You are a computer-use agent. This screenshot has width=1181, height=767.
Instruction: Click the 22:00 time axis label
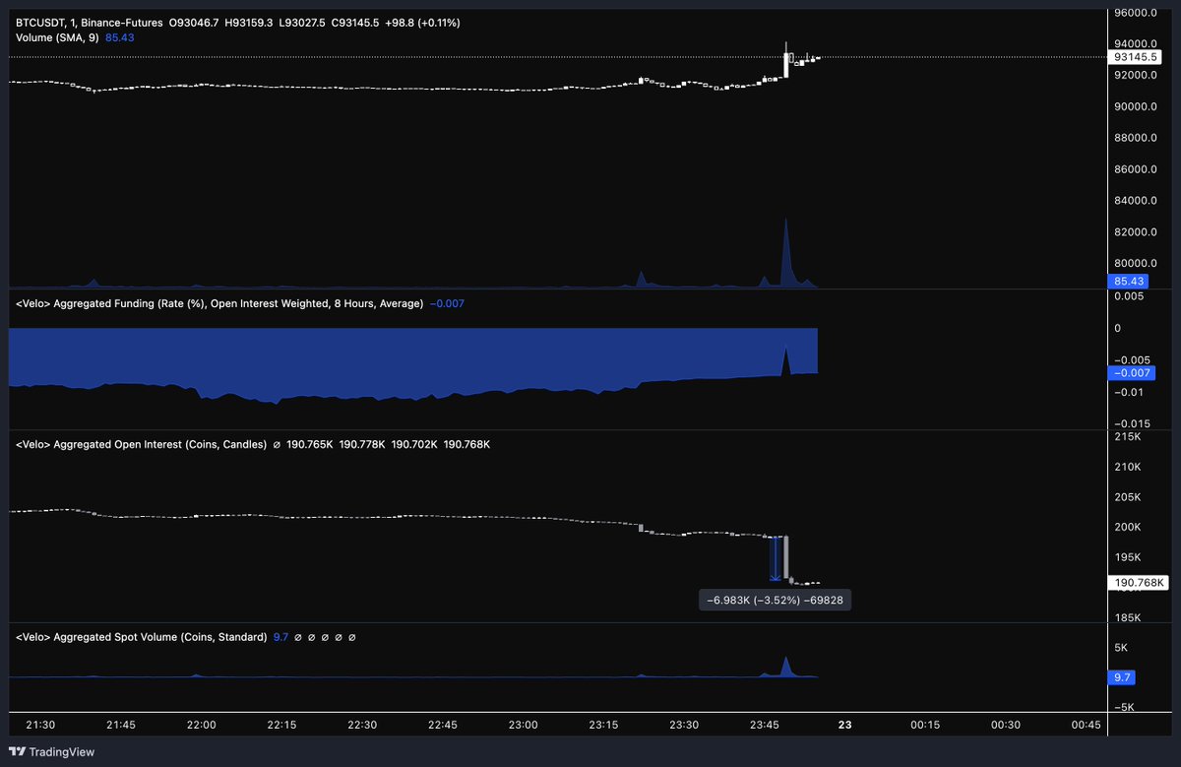pos(202,725)
